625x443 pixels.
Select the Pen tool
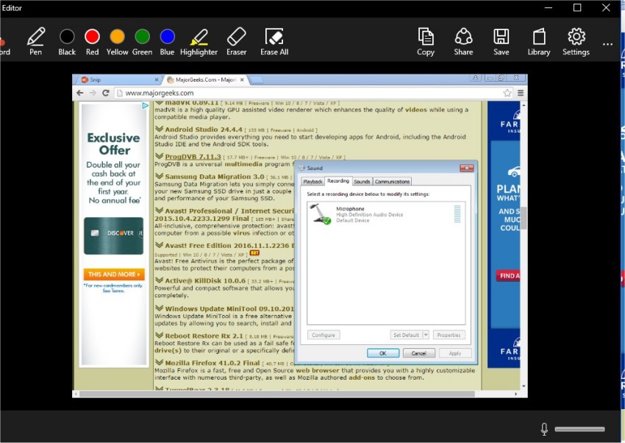(x=35, y=41)
